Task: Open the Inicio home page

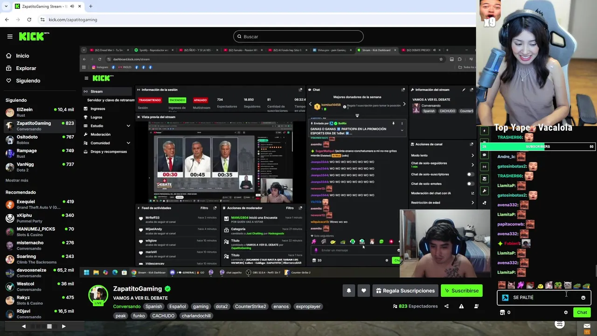Action: point(22,56)
